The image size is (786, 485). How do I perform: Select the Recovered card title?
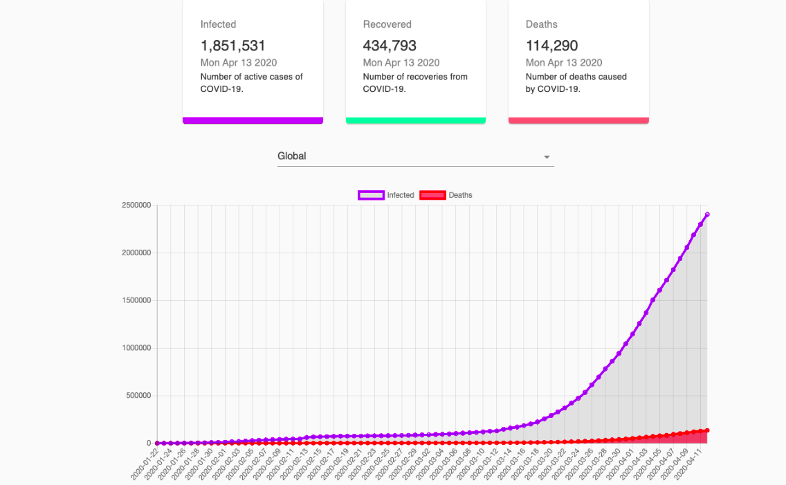click(387, 24)
